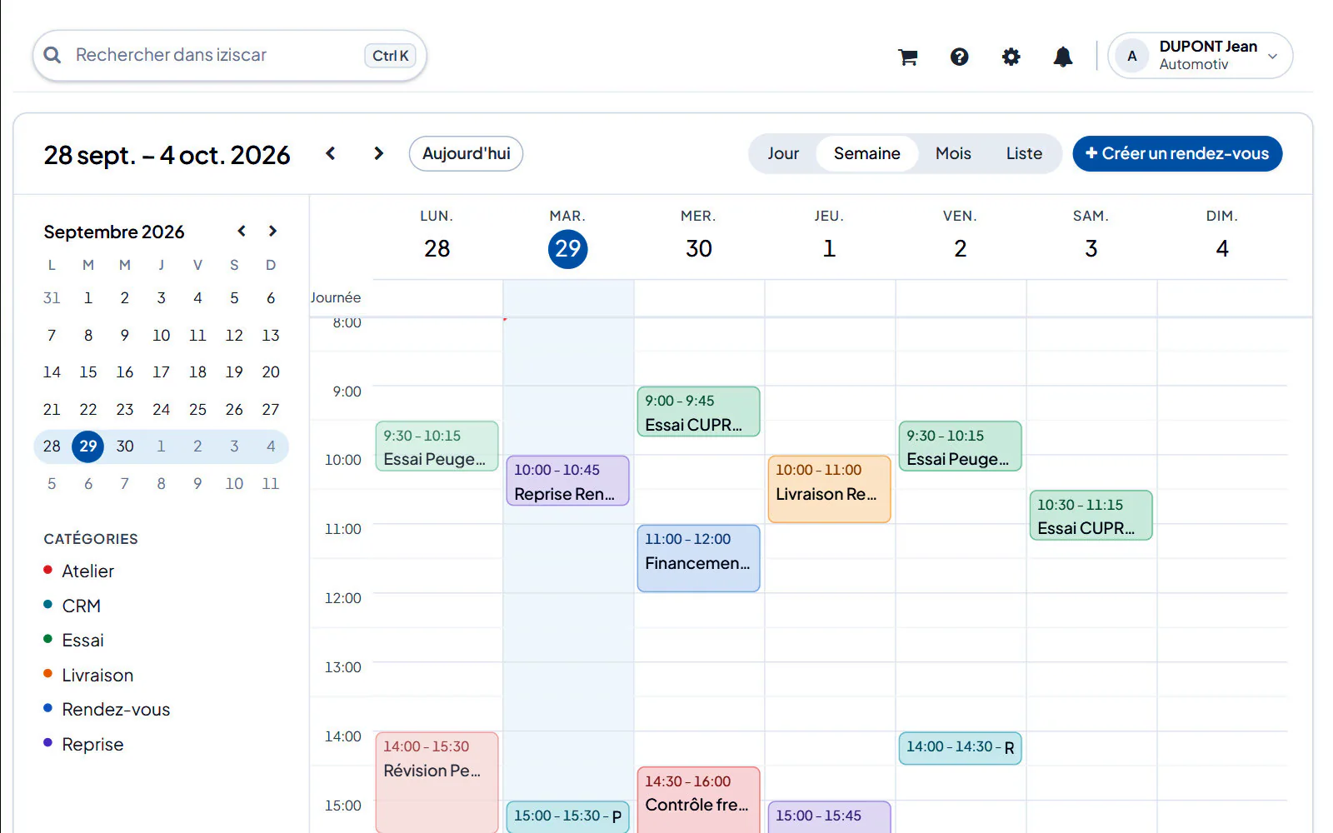The width and height of the screenshot is (1333, 833).
Task: Switch to Liste view
Action: (x=1024, y=153)
